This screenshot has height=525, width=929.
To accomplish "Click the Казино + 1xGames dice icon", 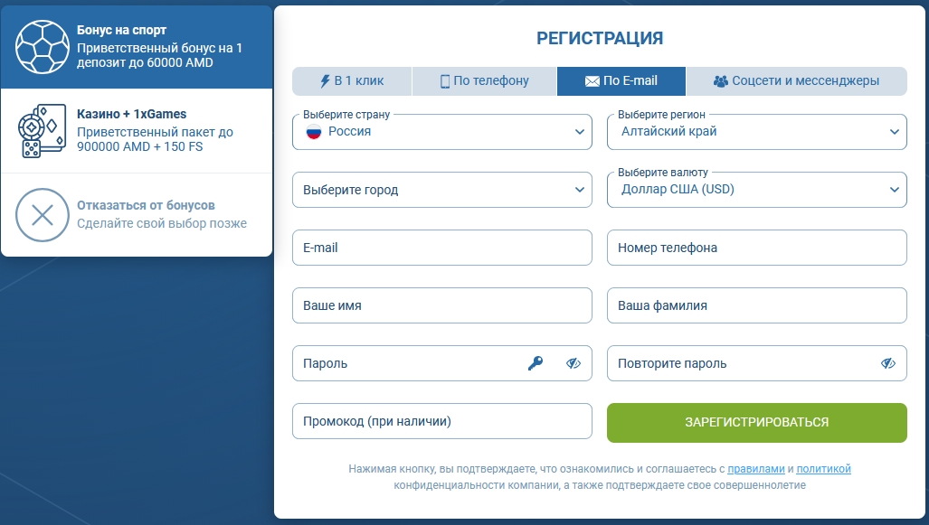I will [x=42, y=127].
